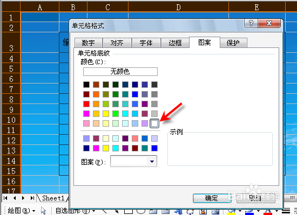Open the Fill Color dropdown arrow
The image size is (297, 215).
tap(240, 211)
